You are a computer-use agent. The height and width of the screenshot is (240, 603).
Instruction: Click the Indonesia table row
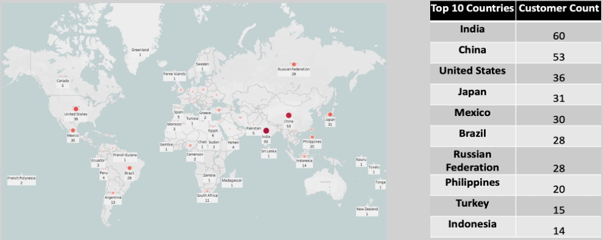click(516, 226)
